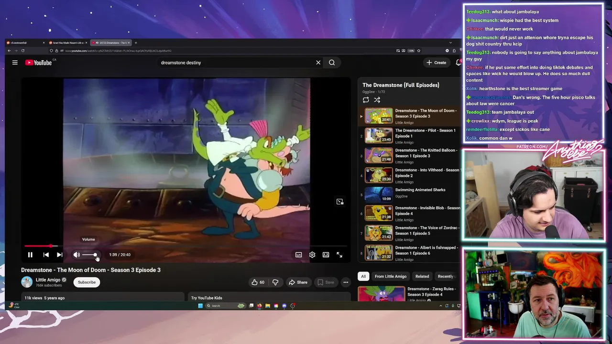This screenshot has height=344, width=612.
Task: Pause the video
Action: pyautogui.click(x=30, y=255)
